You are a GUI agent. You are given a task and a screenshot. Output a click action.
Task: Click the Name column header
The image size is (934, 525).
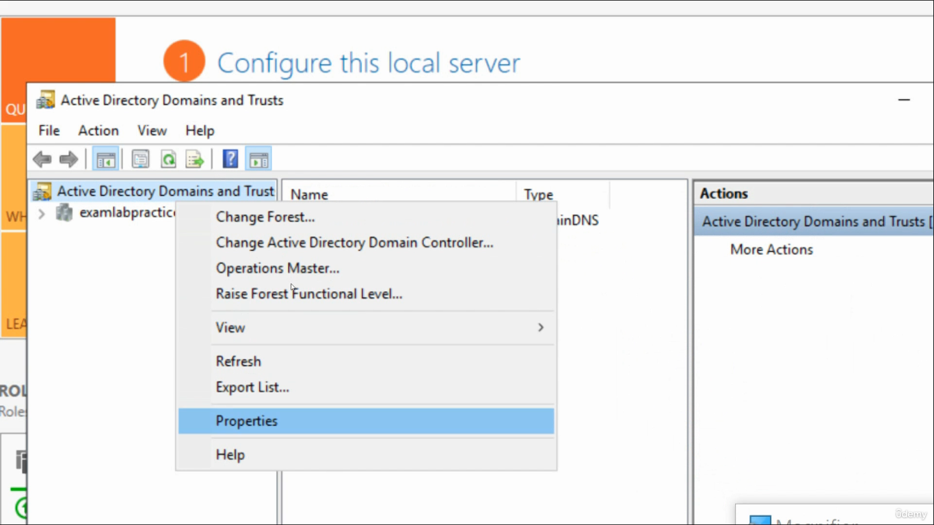(x=399, y=194)
